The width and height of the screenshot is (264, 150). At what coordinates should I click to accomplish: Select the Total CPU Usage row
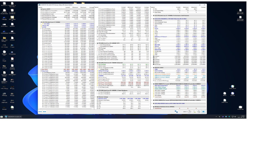[x=122, y=32]
